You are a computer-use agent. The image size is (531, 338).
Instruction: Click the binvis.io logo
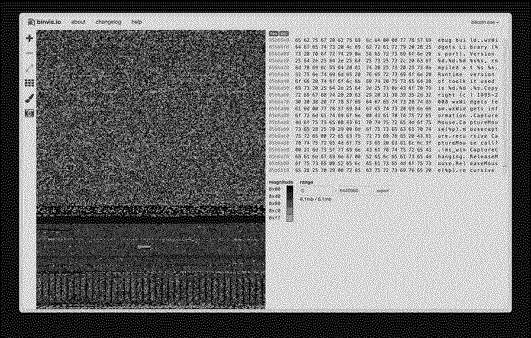[x=45, y=22]
